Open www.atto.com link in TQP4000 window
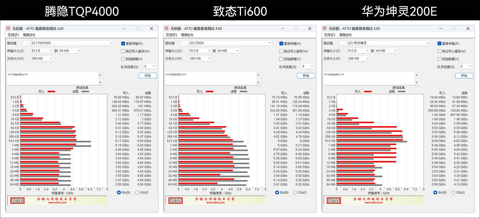Viewport: 480px width, 218px height. click(57, 203)
